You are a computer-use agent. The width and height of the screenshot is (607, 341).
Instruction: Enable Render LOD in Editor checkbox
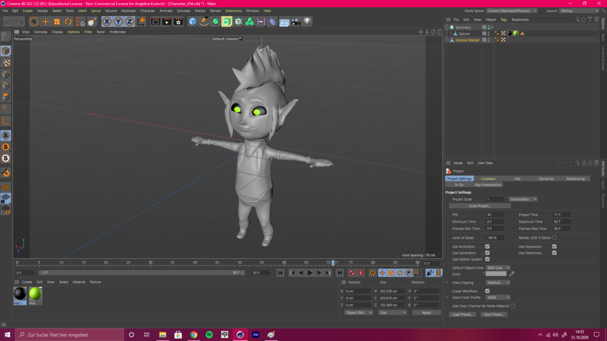coord(554,237)
